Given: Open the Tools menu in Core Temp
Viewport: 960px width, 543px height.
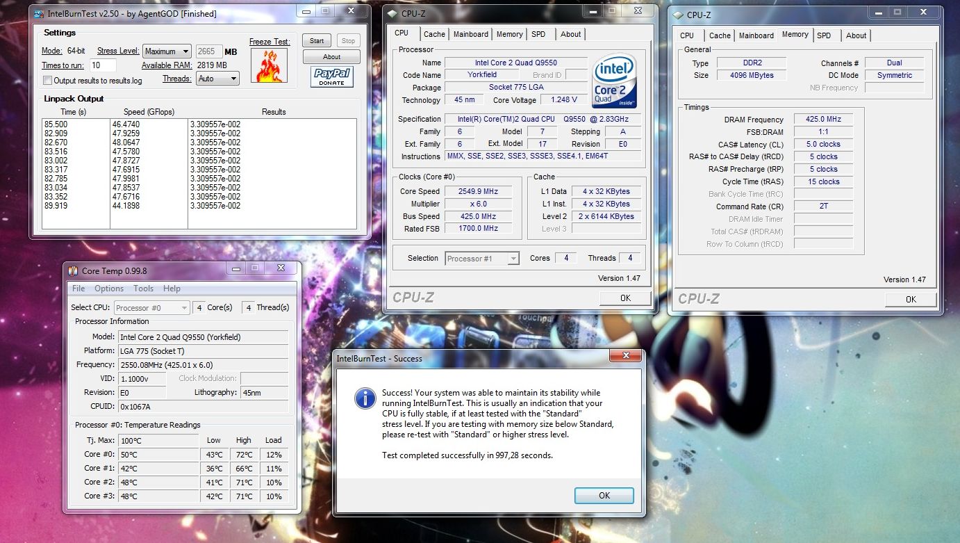Looking at the screenshot, I should pyautogui.click(x=143, y=289).
